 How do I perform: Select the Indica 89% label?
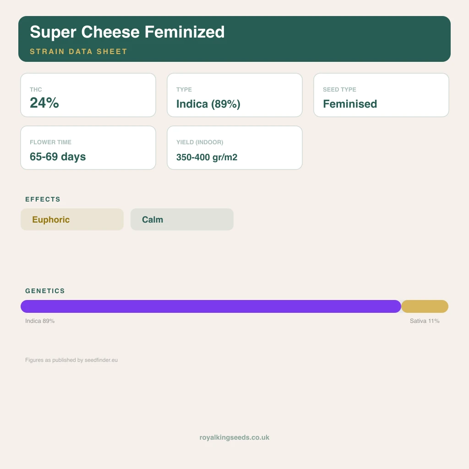[x=40, y=321]
